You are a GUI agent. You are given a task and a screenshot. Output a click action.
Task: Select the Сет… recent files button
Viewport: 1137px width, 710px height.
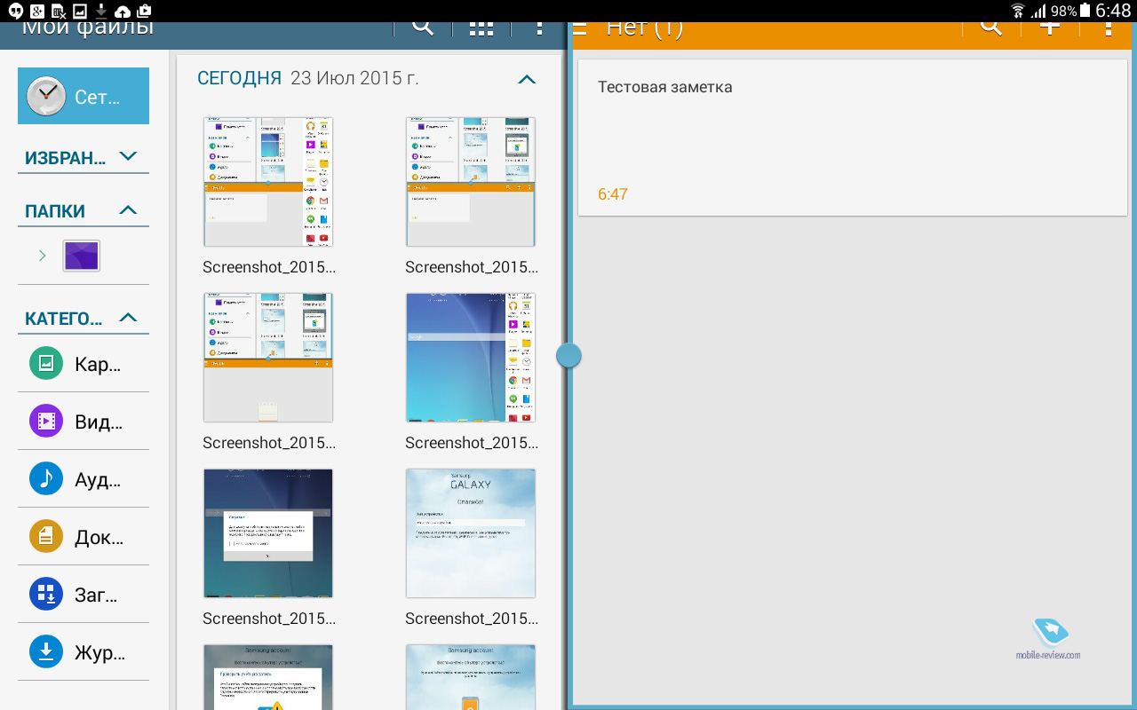coord(83,96)
